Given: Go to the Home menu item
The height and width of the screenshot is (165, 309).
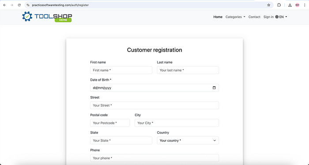Looking at the screenshot, I should [218, 17].
